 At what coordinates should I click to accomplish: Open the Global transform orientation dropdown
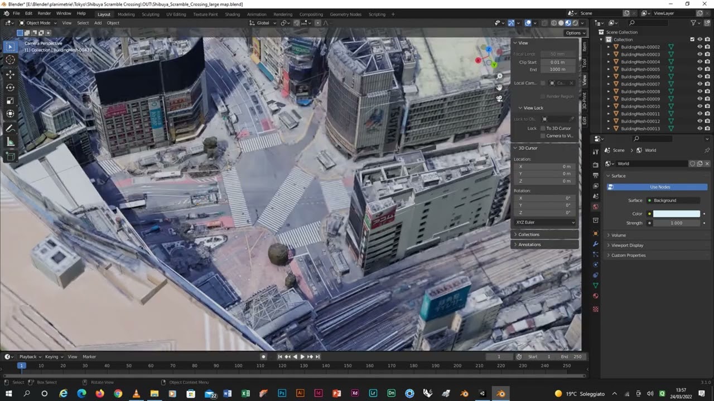click(262, 23)
